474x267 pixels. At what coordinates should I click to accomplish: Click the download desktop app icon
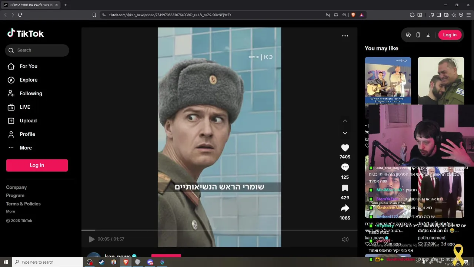click(428, 35)
